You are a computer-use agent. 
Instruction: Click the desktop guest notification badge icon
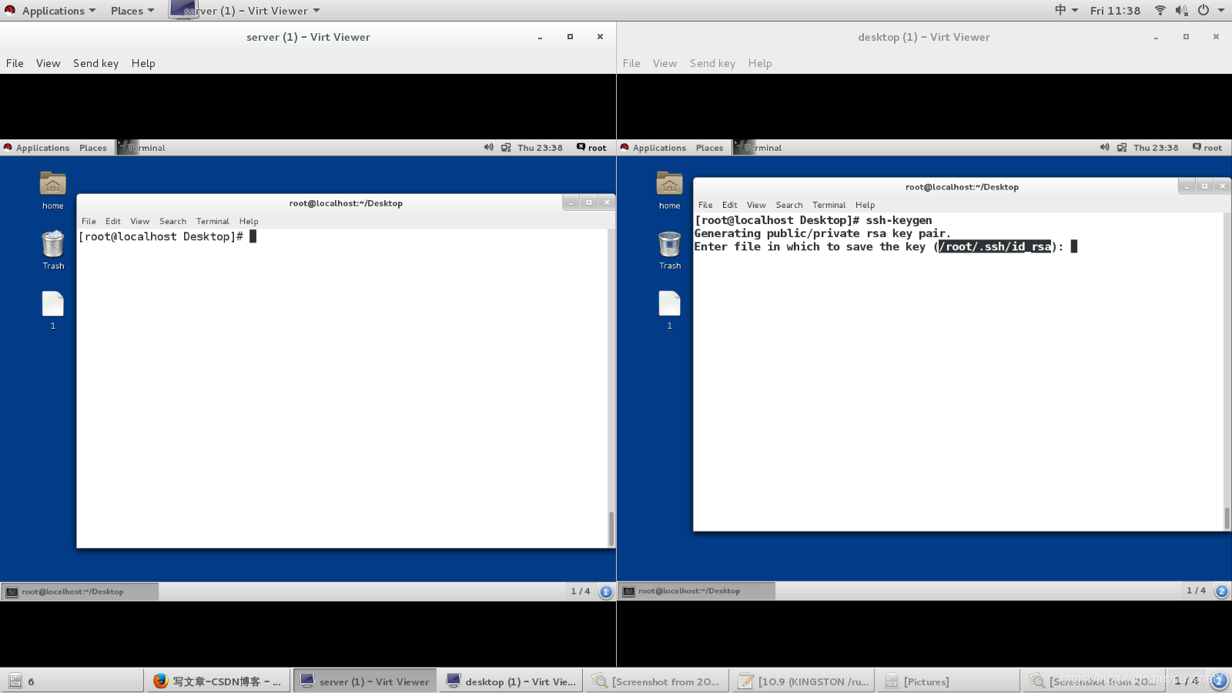pos(1222,591)
